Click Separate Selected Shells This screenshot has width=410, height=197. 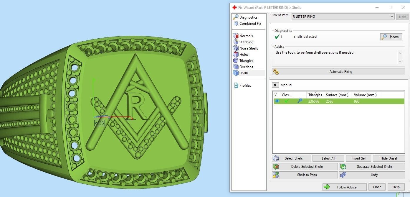click(372, 167)
